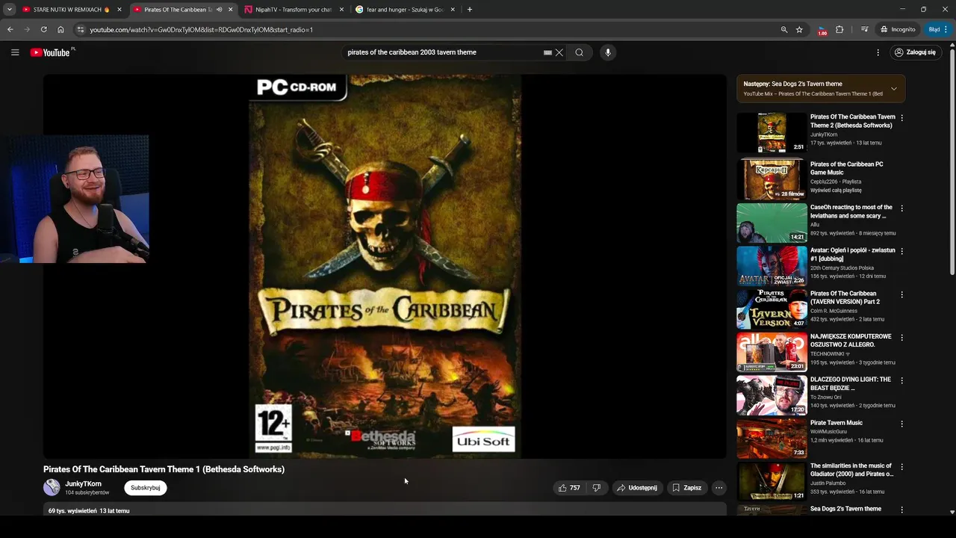The image size is (956, 538).
Task: Open YouTube settings three-dot menu in header
Action: click(878, 52)
